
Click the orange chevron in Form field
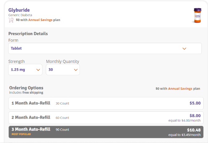pyautogui.click(x=184, y=49)
